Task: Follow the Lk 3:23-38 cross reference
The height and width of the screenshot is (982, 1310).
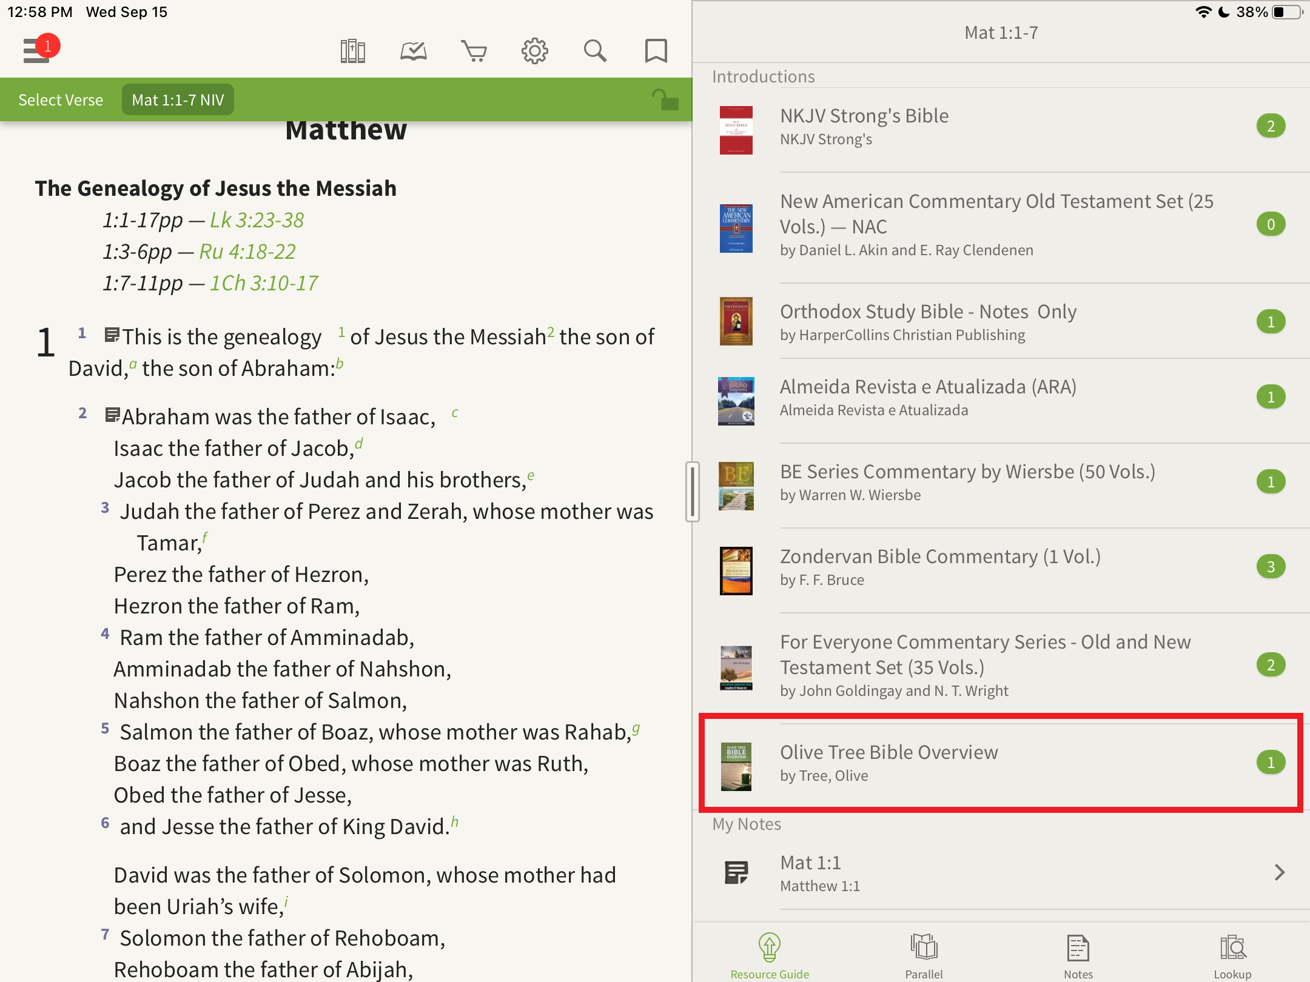Action: [257, 220]
